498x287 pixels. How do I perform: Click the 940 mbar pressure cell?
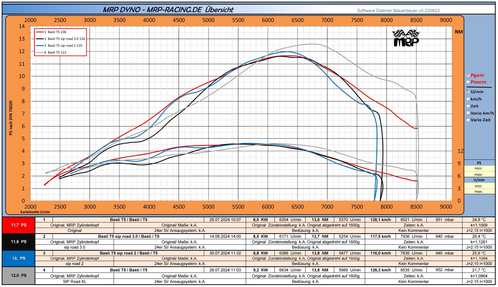(x=444, y=236)
